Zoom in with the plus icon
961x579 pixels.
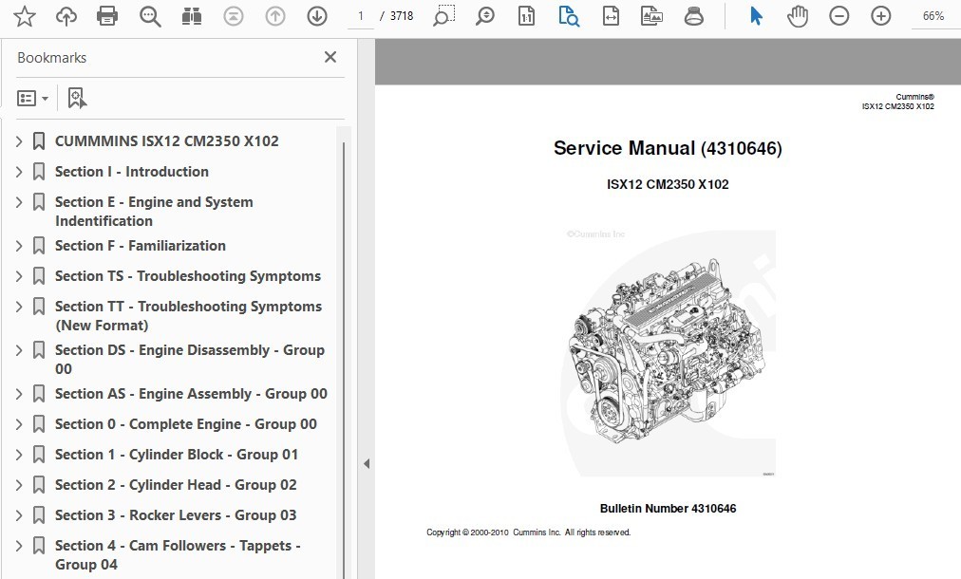pos(880,16)
